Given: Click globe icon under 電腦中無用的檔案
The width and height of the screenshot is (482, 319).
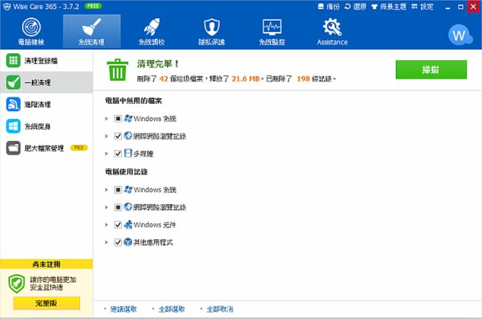Looking at the screenshot, I should 128,136.
